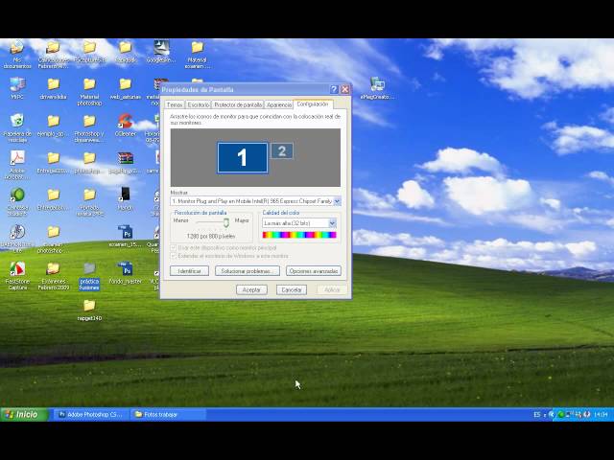This screenshot has height=460, width=614.
Task: Open the WinRAR archive icon on desktop
Action: point(126,162)
